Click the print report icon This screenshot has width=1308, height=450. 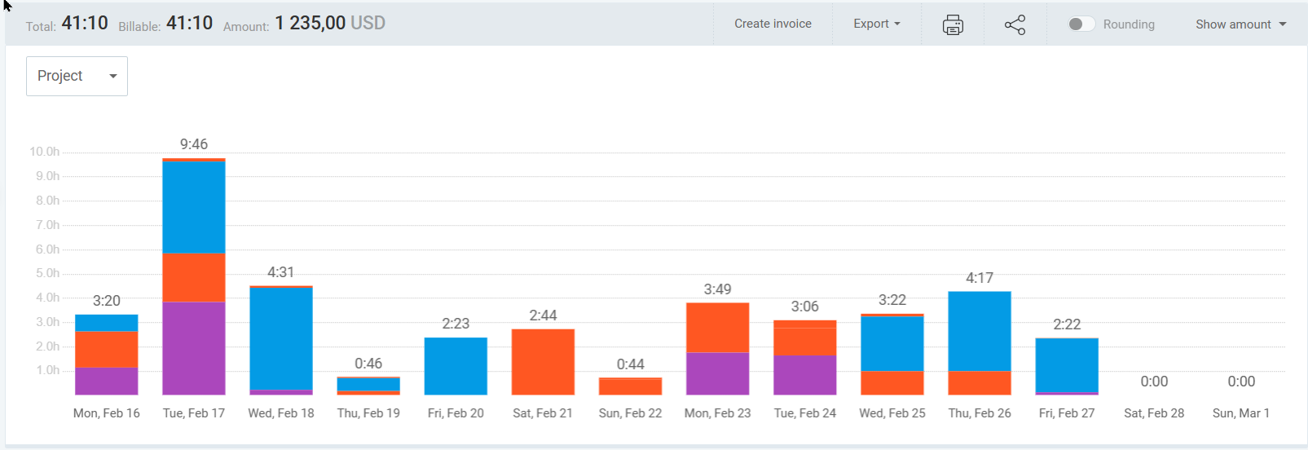coord(953,24)
